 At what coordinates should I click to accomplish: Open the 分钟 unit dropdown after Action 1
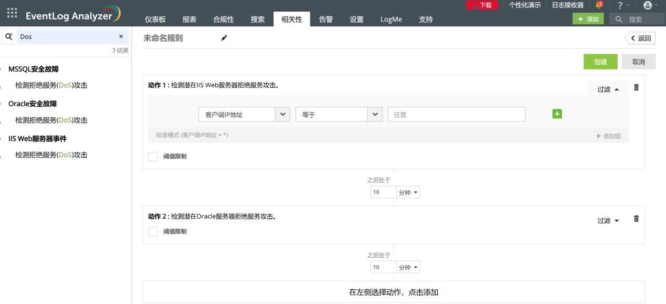pos(409,192)
